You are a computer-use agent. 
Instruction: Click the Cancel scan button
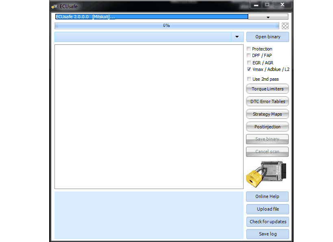pyautogui.click(x=267, y=152)
